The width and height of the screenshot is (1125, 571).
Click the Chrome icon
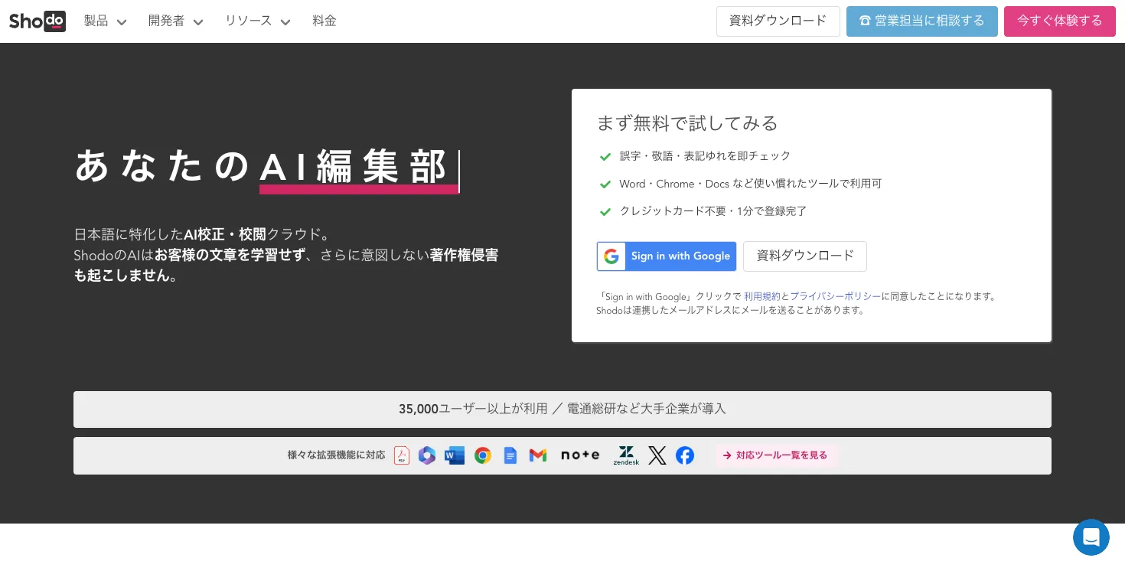click(483, 455)
